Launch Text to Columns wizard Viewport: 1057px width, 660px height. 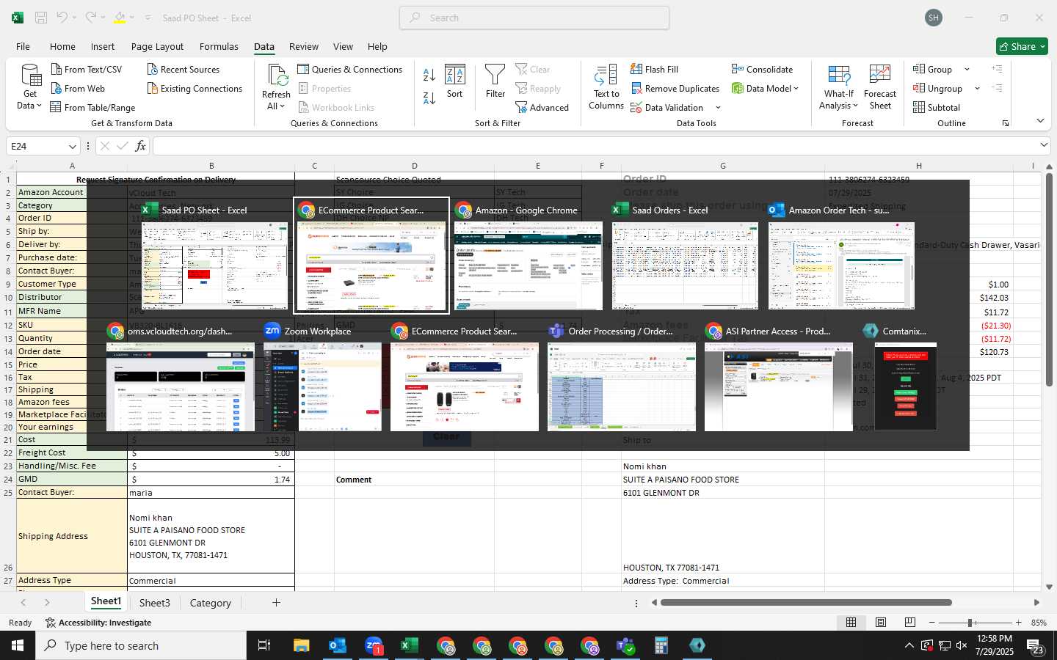pos(606,87)
